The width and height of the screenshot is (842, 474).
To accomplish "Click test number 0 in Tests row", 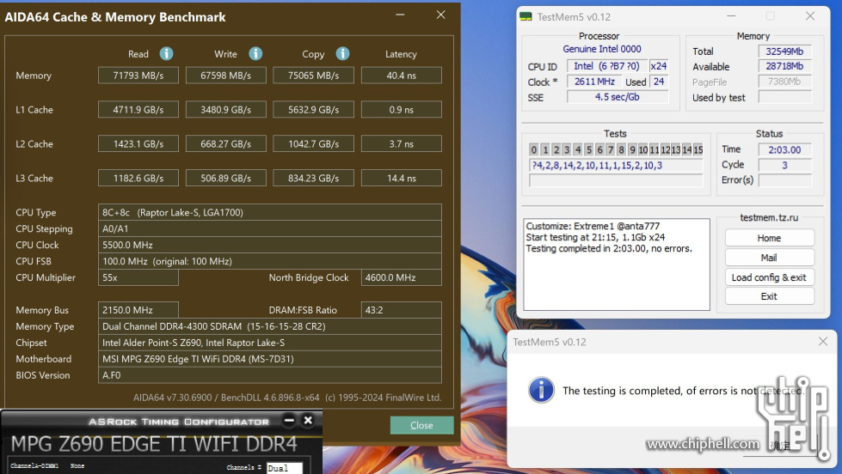I will coord(534,149).
